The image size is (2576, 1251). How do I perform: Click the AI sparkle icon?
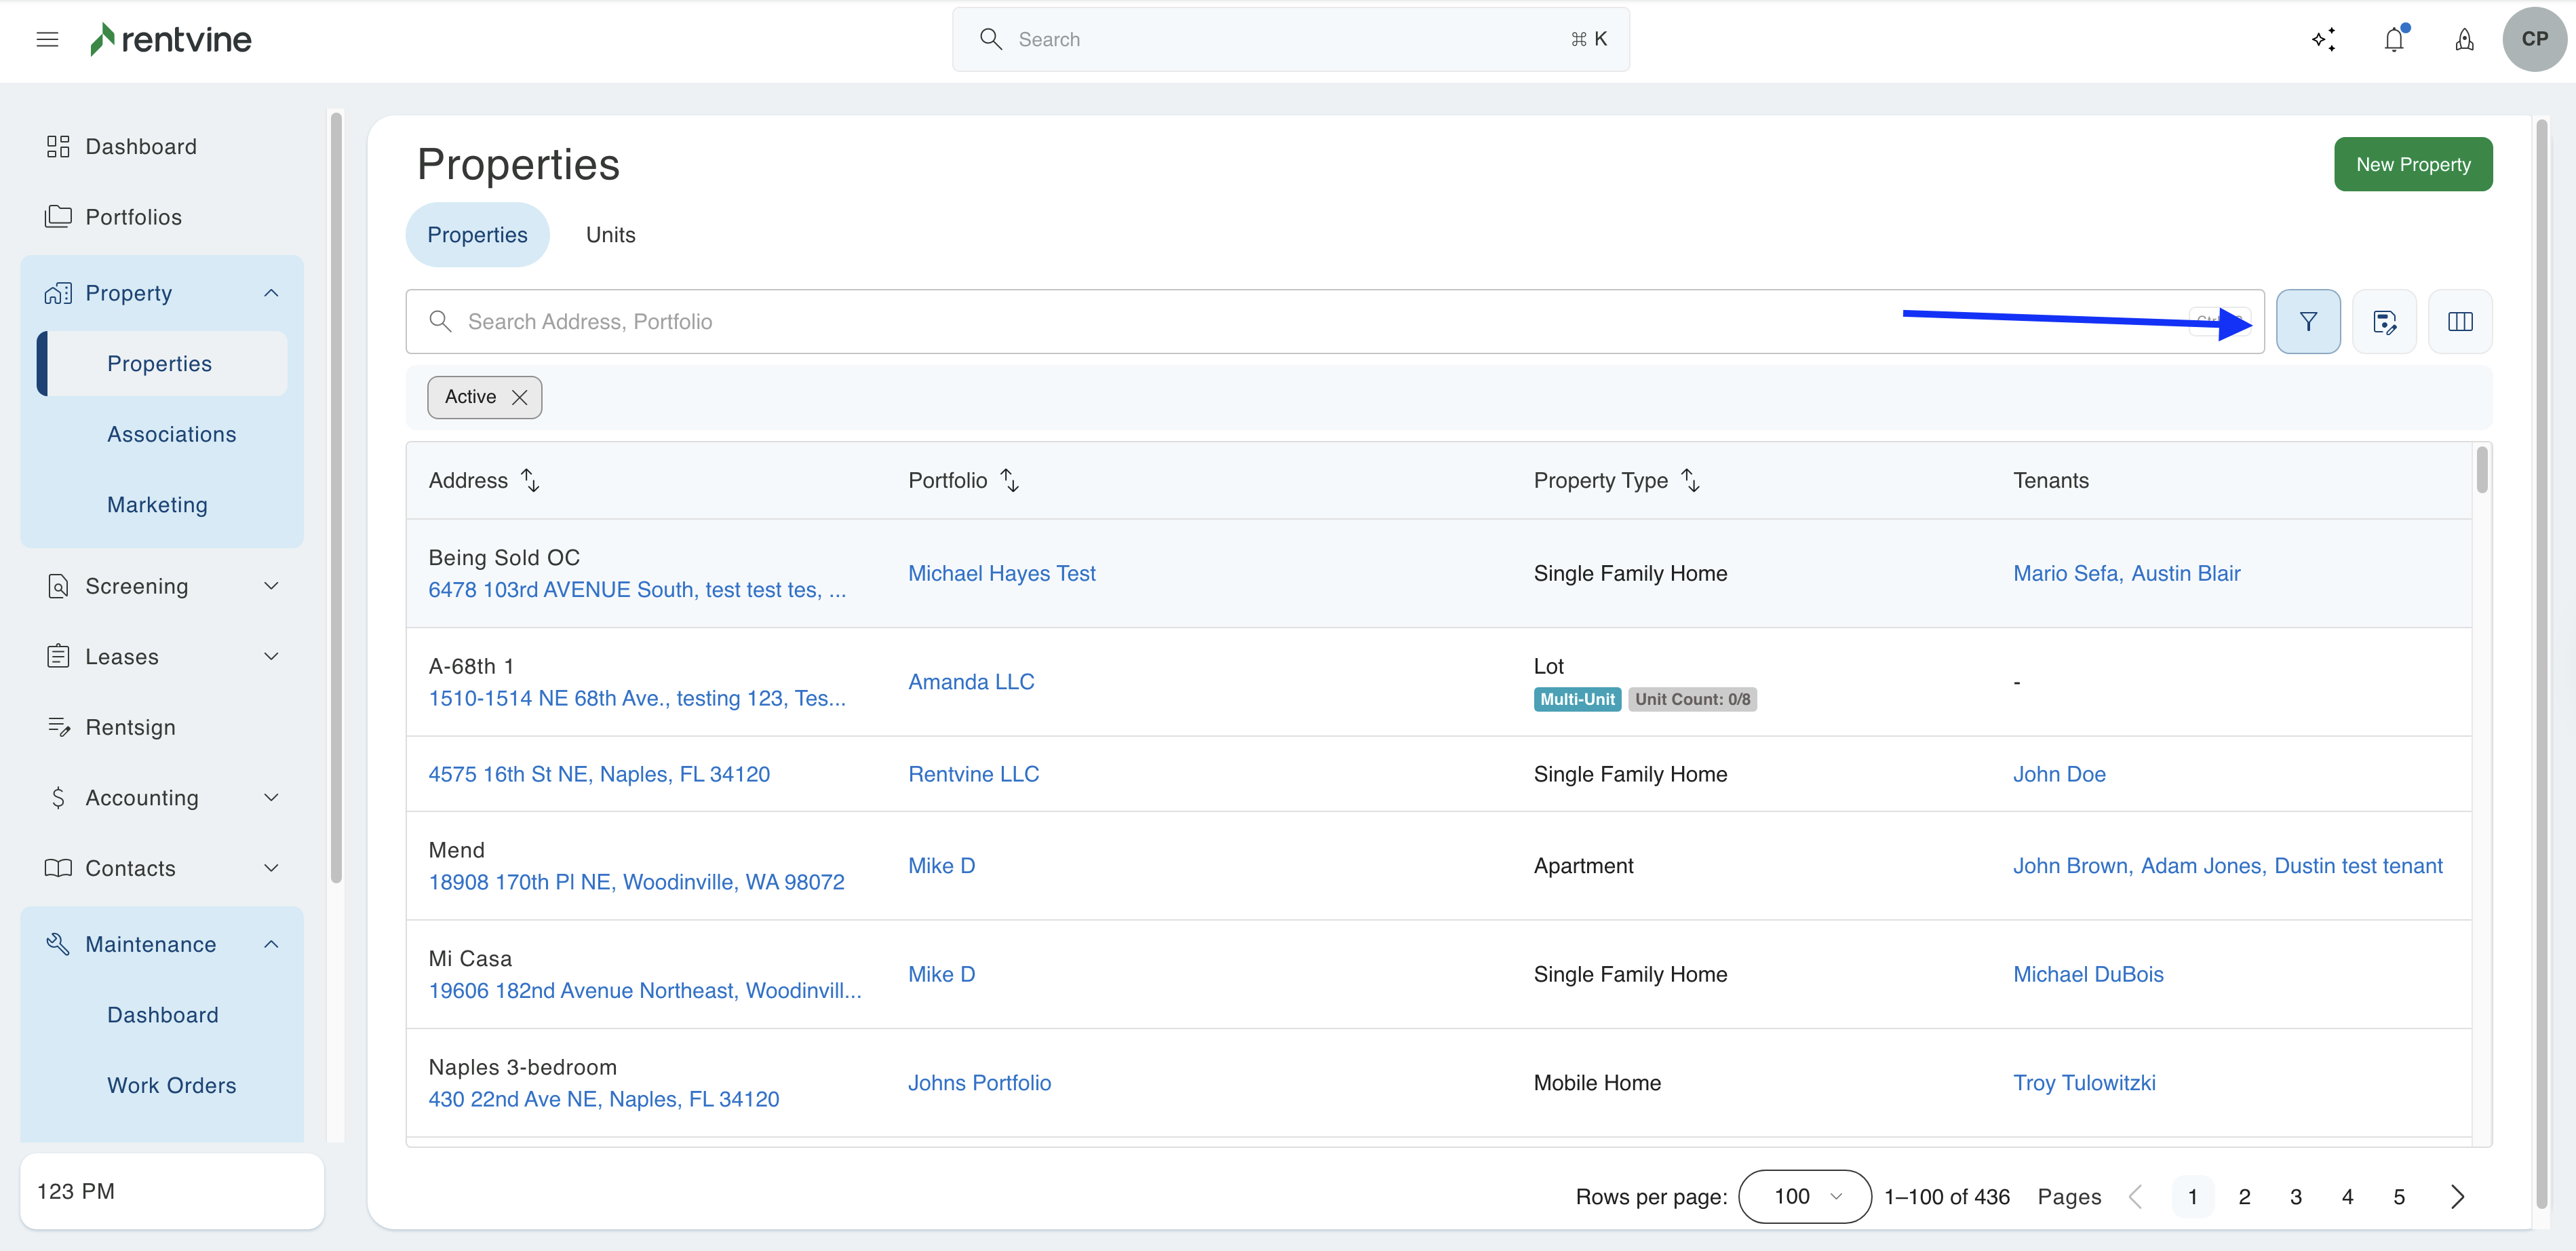click(2323, 39)
